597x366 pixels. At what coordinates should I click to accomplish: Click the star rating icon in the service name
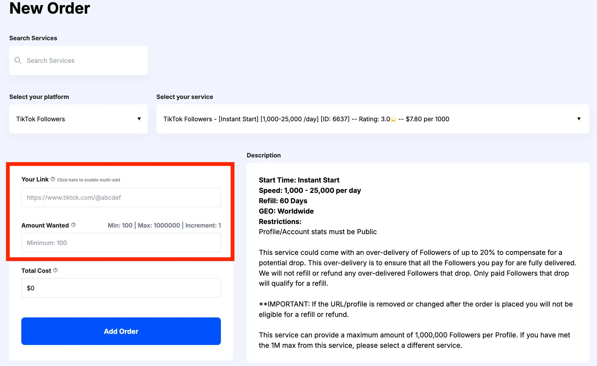(x=393, y=119)
